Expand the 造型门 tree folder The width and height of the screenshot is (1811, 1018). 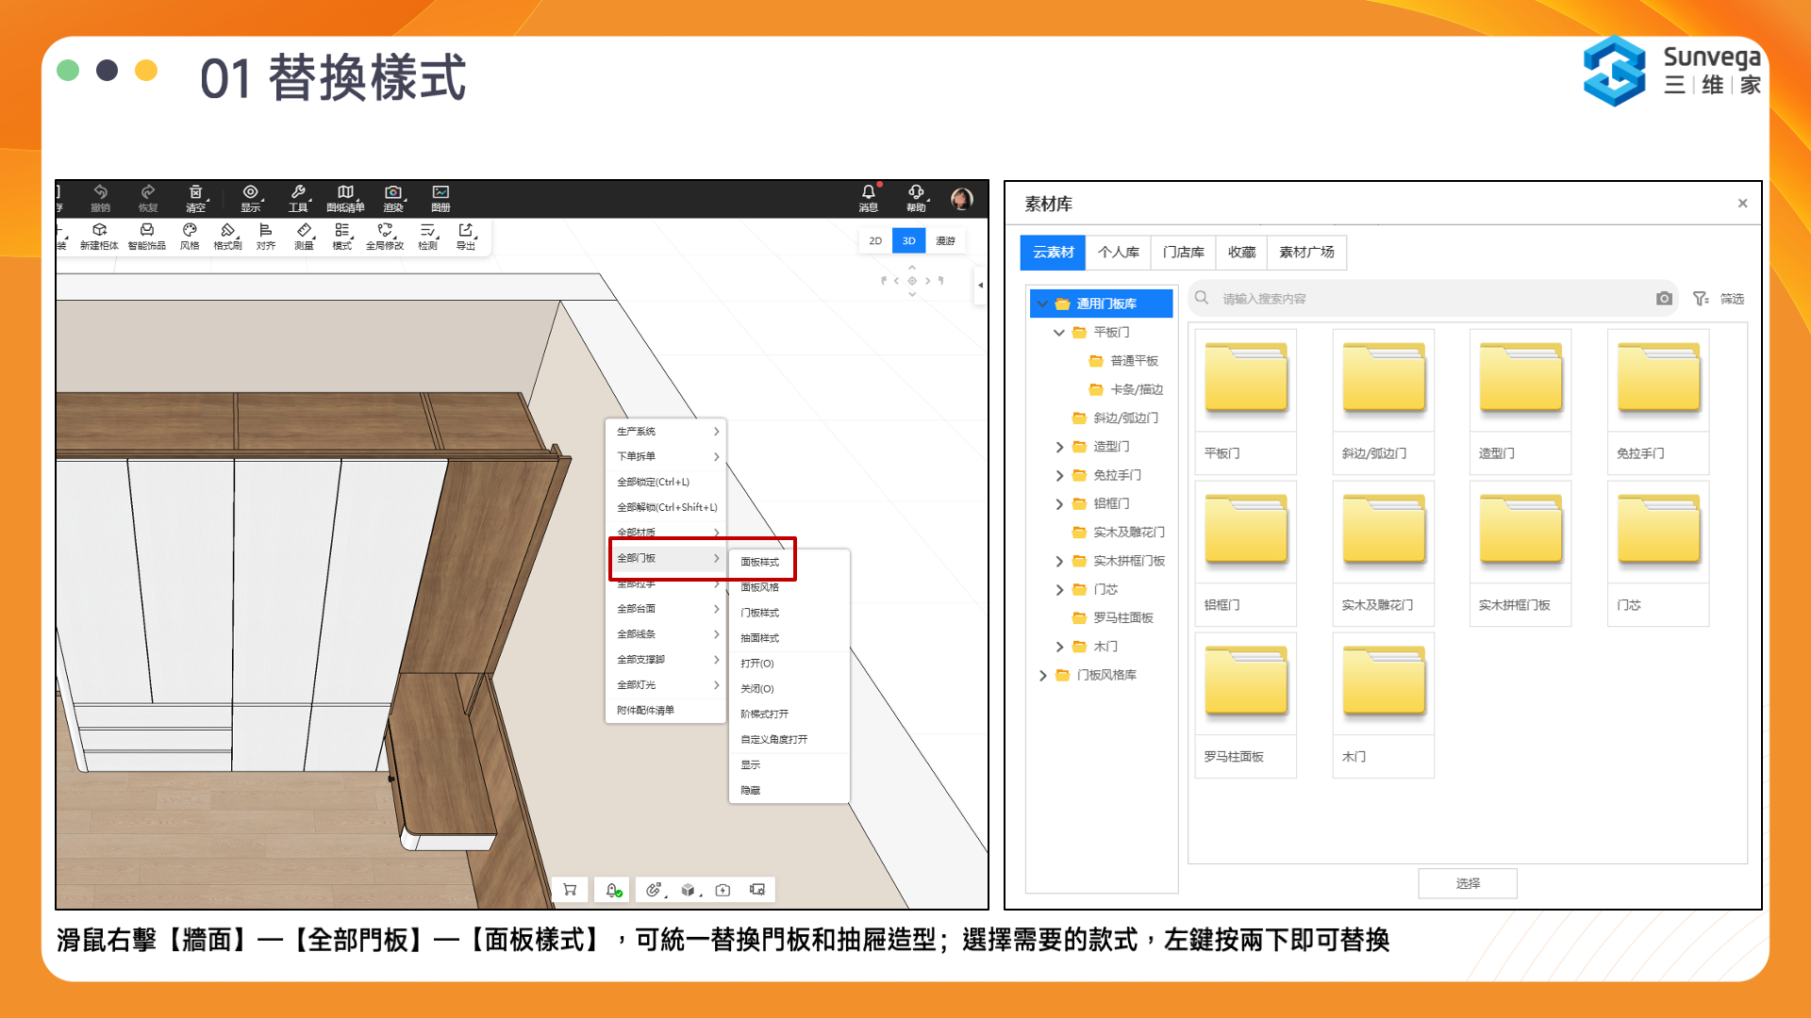point(1059,447)
